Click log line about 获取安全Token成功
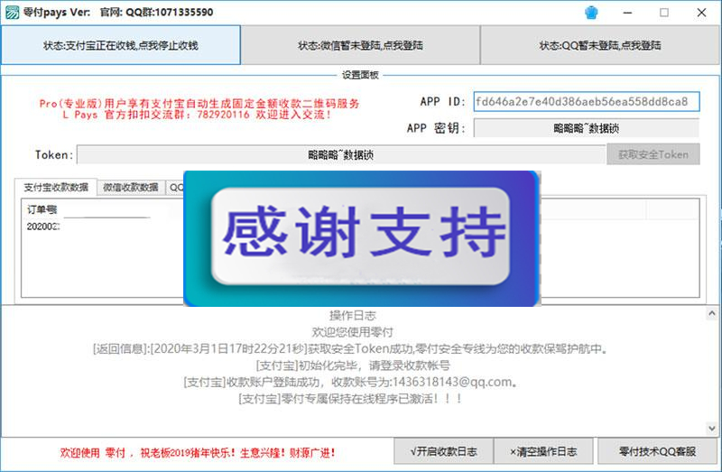The height and width of the screenshot is (472, 722). (x=350, y=348)
